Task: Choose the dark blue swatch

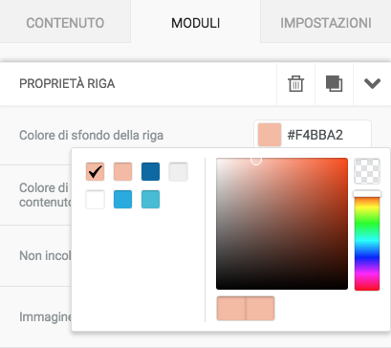Action: (x=150, y=172)
